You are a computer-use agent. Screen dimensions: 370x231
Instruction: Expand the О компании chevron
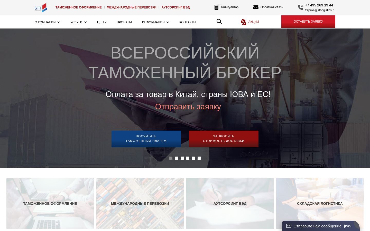[x=59, y=22]
